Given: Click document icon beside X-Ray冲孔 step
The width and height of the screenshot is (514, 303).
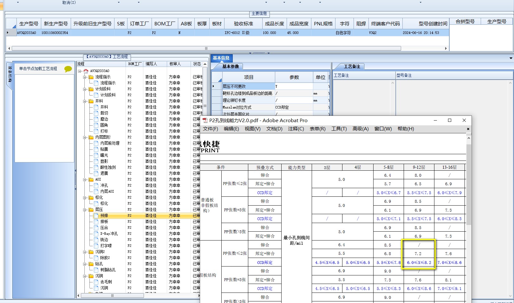Looking at the screenshot, I should (96, 234).
